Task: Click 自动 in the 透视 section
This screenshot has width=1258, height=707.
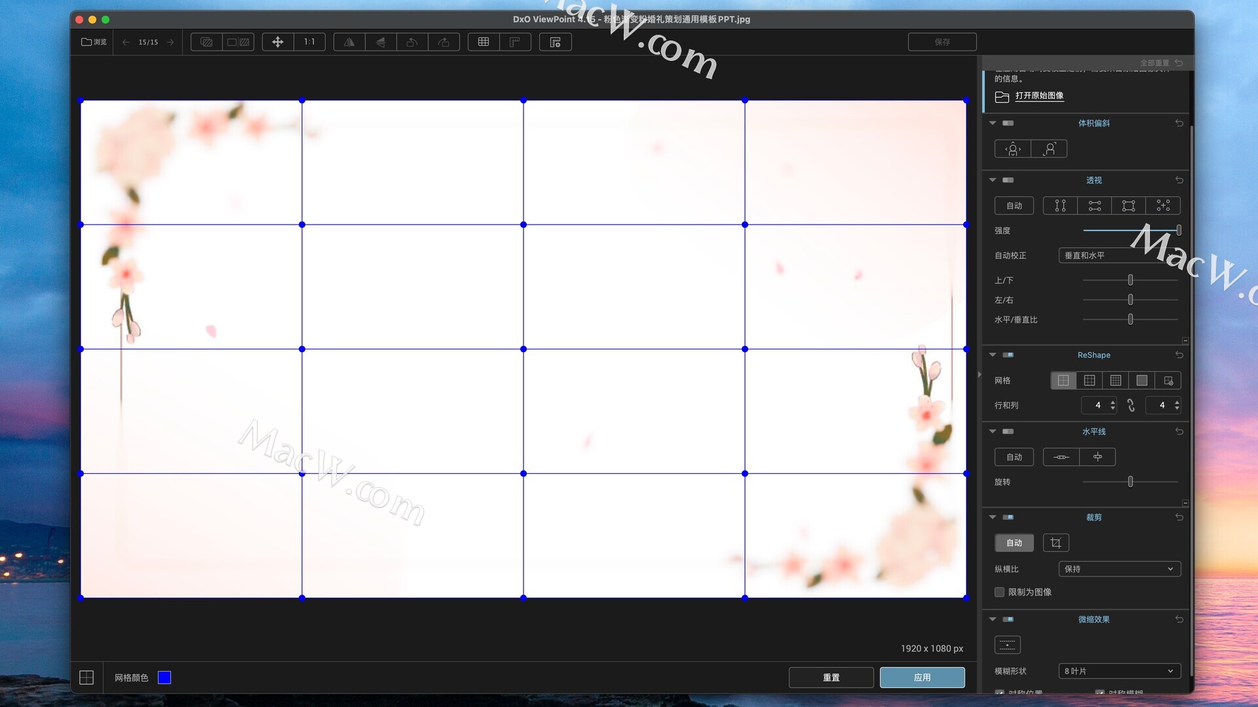Action: pyautogui.click(x=1014, y=206)
